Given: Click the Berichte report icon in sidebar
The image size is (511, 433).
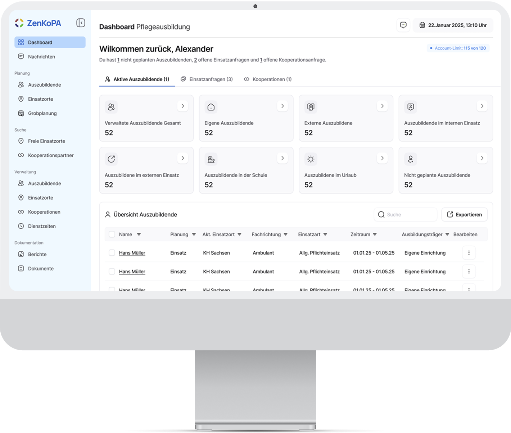Looking at the screenshot, I should [21, 254].
